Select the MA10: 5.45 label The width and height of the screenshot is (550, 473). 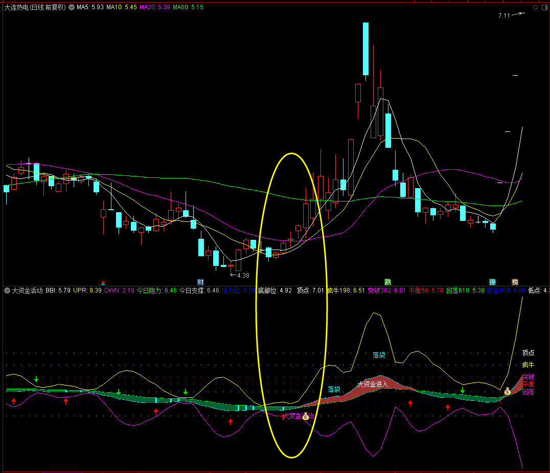point(121,7)
